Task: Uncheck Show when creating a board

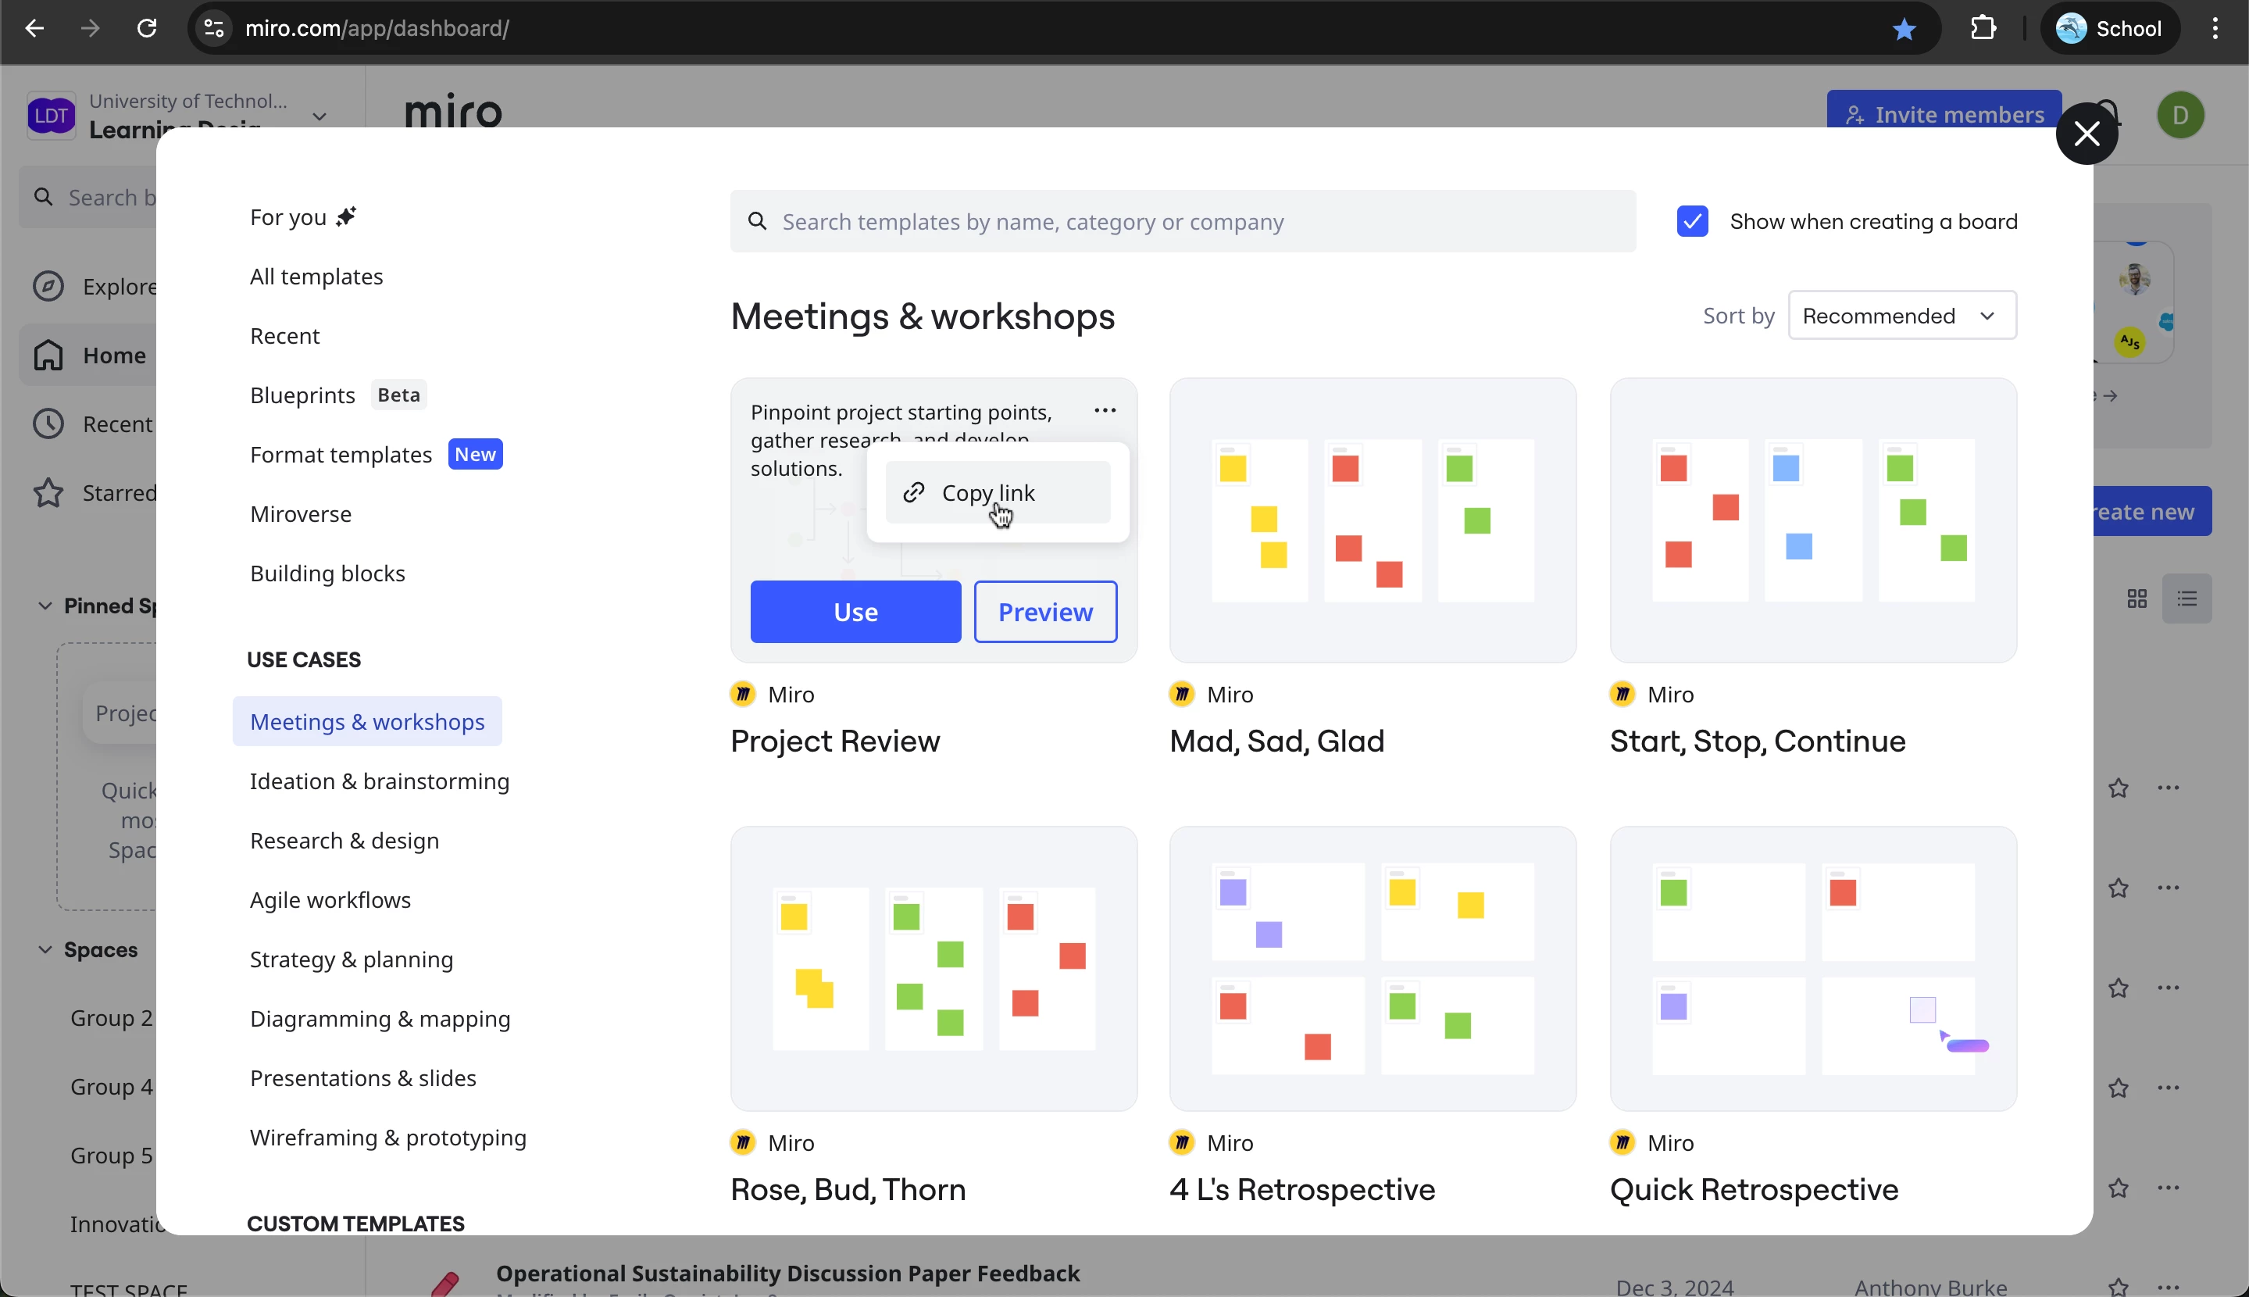Action: coord(1692,222)
